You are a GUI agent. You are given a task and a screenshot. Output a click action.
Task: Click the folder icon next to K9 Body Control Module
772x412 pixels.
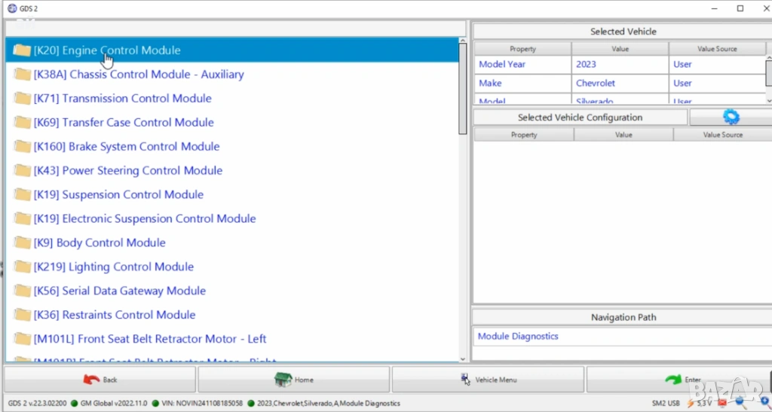coord(22,243)
